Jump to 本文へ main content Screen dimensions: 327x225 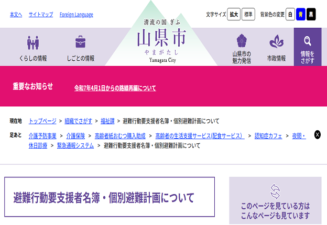click(x=16, y=15)
